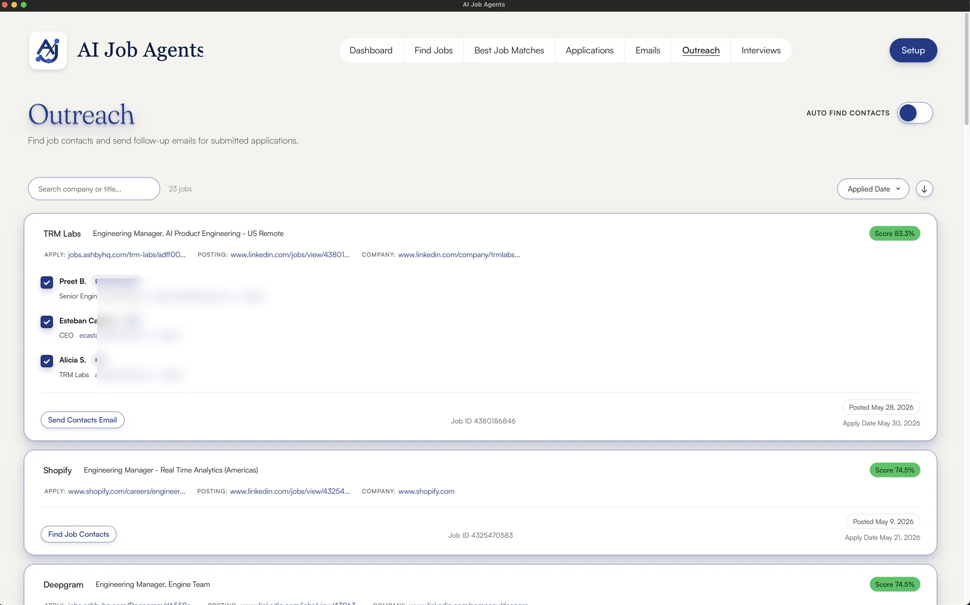Click the AI Job Agents logo icon

point(48,50)
